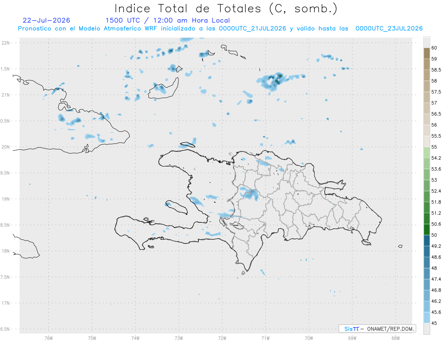Click the light blue swatch between 45 and 45.6

click(427, 317)
